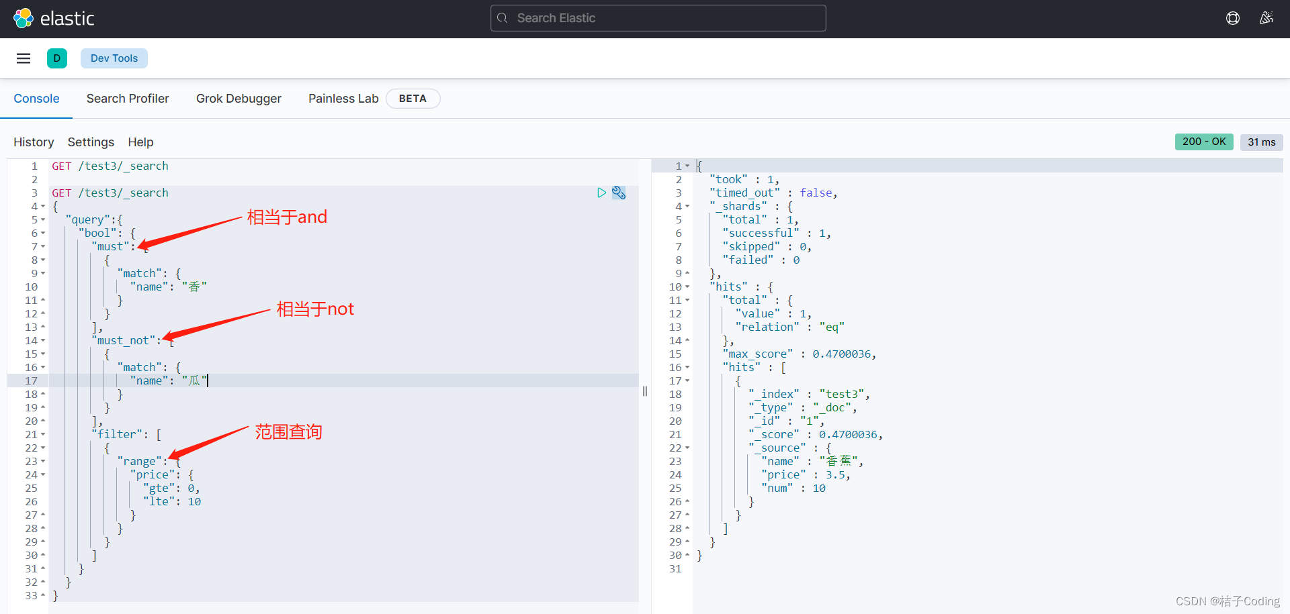This screenshot has width=1290, height=614.
Task: Switch to the Search Profiler tab
Action: (128, 99)
